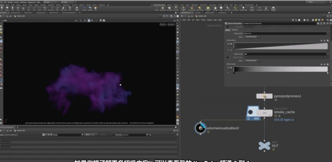The image size is (332, 162).
Task: Select the Tube shelf tool
Action: click(13, 9)
